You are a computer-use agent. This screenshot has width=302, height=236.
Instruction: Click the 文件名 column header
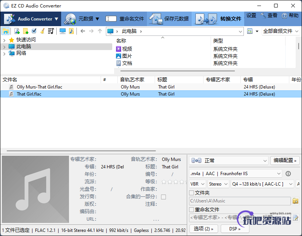50,80
